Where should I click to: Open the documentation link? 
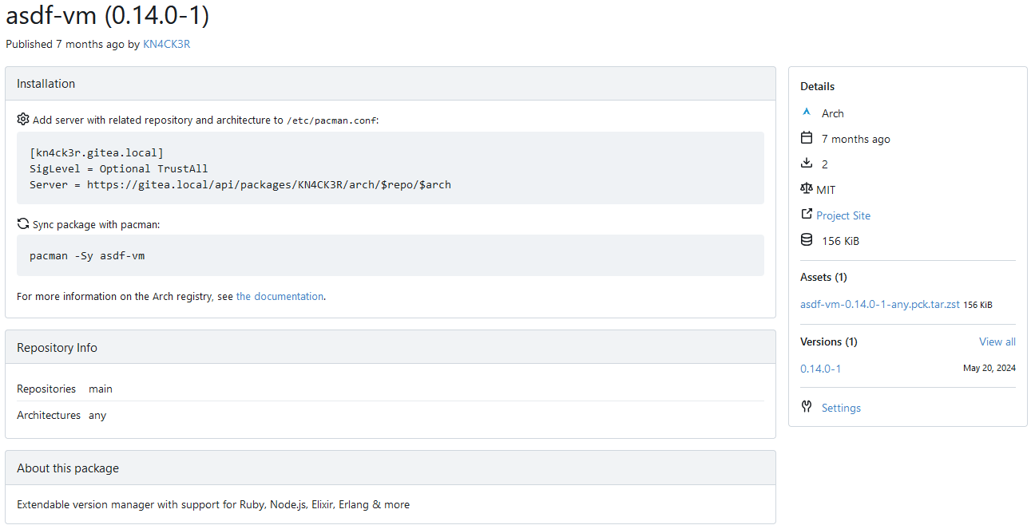point(280,296)
